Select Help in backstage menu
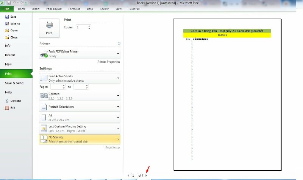Viewport: 303px width, 180px height. (8, 92)
